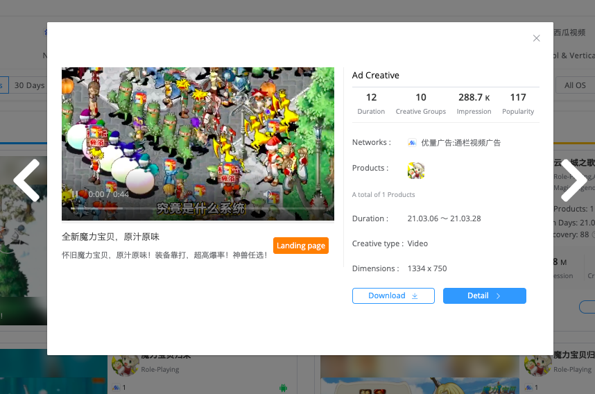Click the dimensions value 1334 x 750

[x=427, y=268]
